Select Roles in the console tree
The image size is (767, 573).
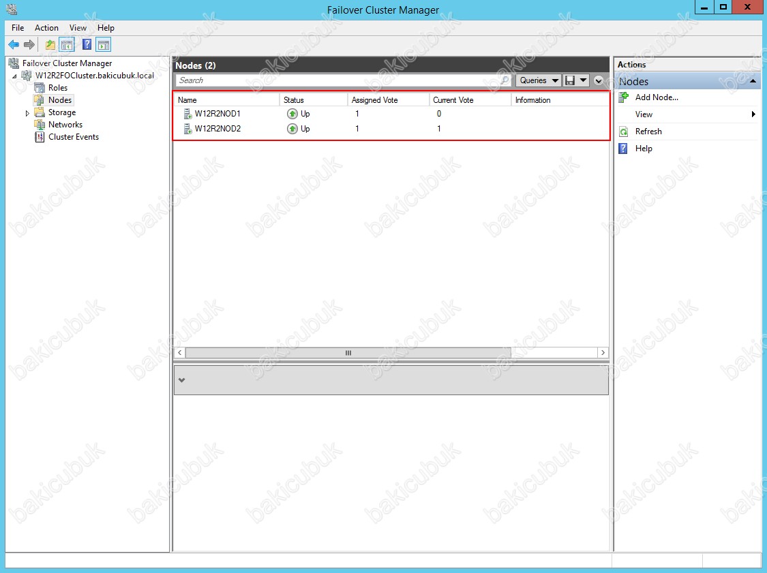click(58, 88)
